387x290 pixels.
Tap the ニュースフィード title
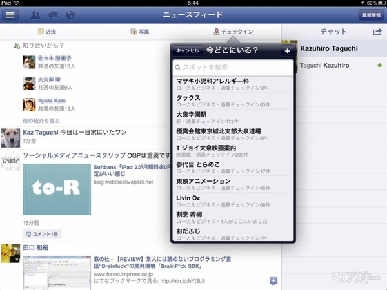point(192,15)
